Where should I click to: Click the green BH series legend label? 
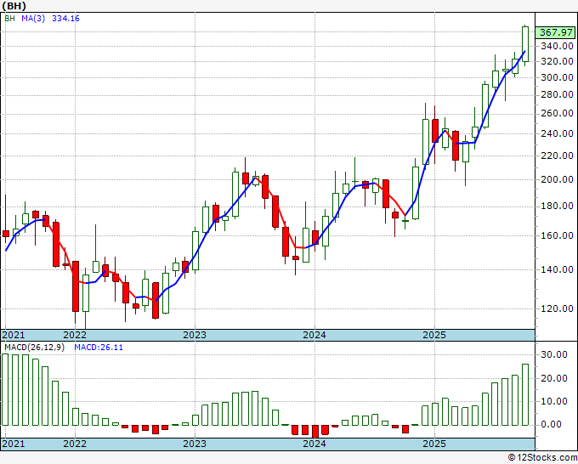[10, 19]
